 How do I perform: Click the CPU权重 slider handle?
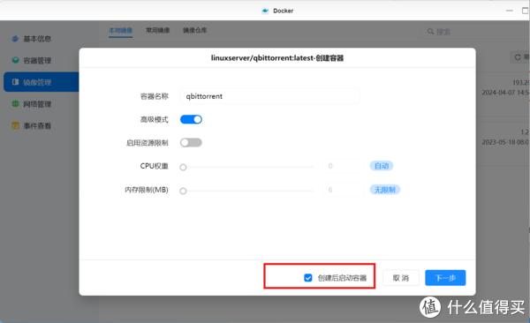click(183, 167)
